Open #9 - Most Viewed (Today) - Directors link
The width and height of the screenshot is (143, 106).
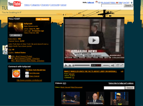(25, 59)
